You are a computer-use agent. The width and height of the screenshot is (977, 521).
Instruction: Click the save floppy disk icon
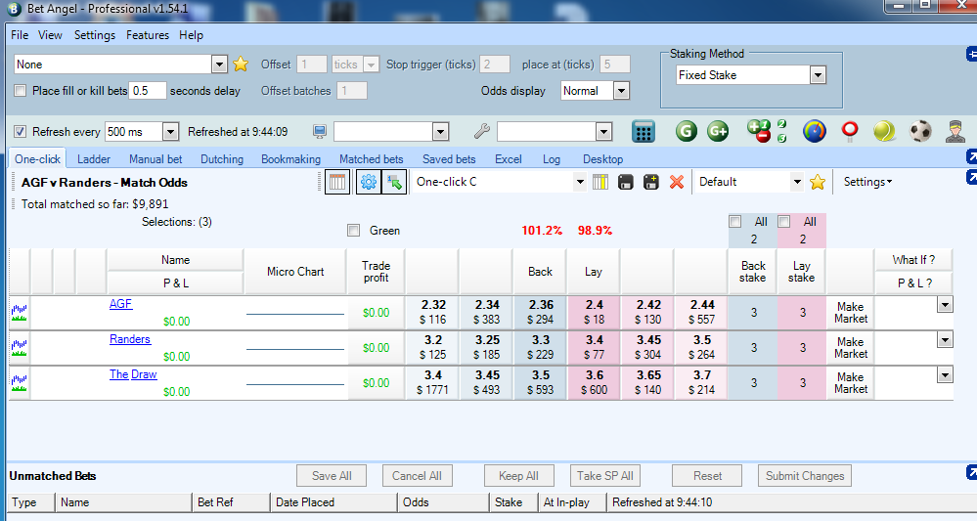point(626,183)
